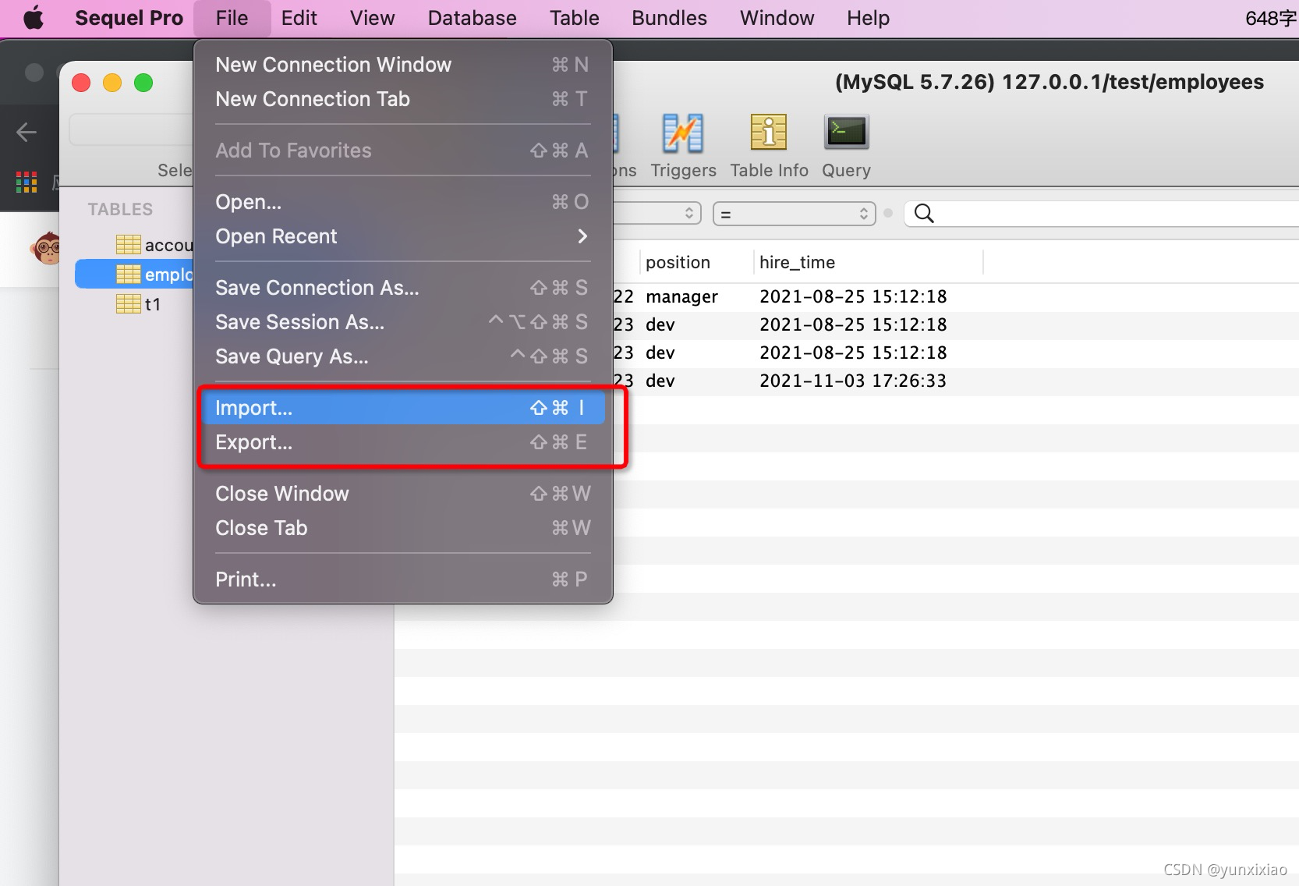Click the magnifier icon in the search field

(x=924, y=213)
